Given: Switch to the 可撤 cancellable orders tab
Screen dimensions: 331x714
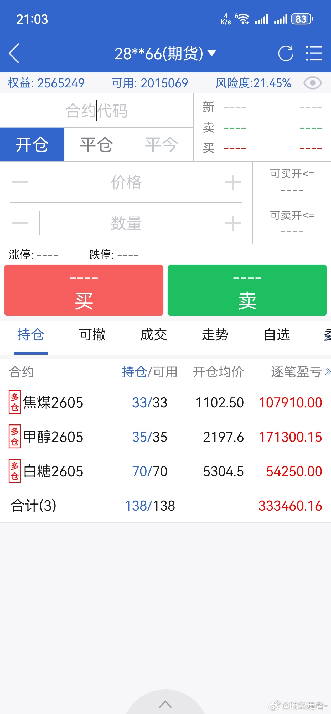Looking at the screenshot, I should (x=92, y=335).
